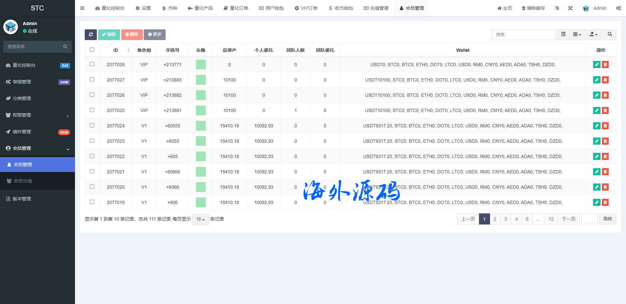The height and width of the screenshot is (304, 626).
Task: Click the 更多 button
Action: point(155,35)
